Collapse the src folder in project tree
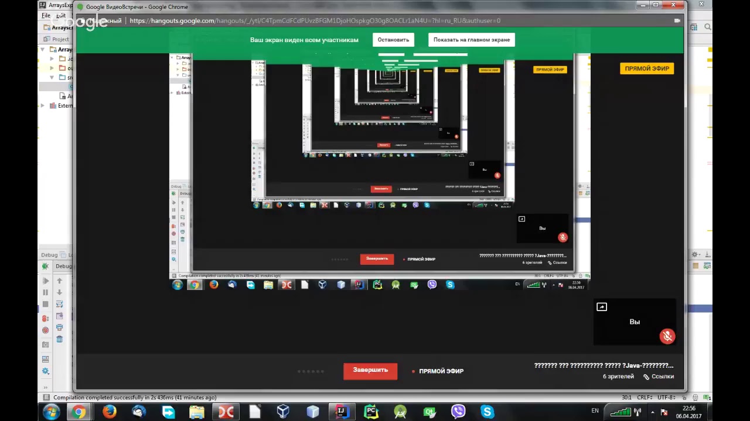The height and width of the screenshot is (421, 750). (x=52, y=78)
